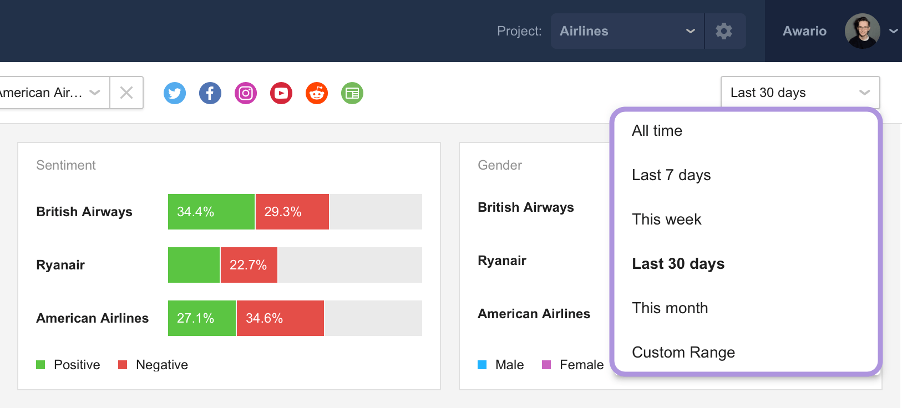Image resolution: width=902 pixels, height=408 pixels.
Task: Click British Airways label in Sentiment card
Action: 84,212
